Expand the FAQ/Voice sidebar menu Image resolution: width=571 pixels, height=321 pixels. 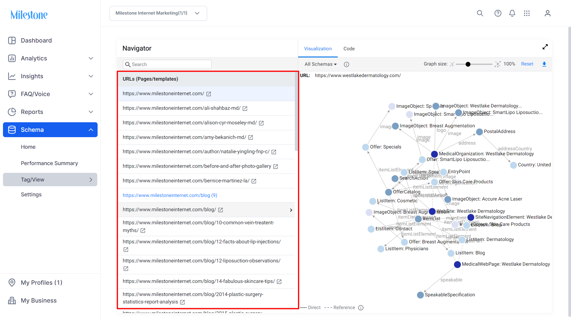point(91,94)
